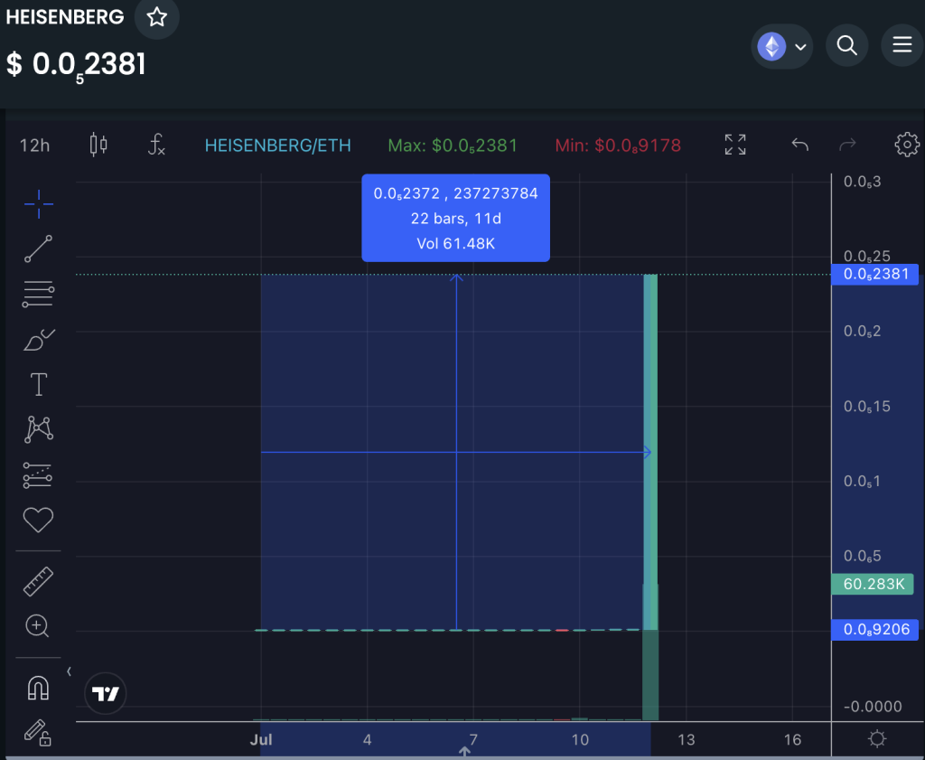
Task: Click the HEISENBERG/ETH pair label
Action: (277, 145)
